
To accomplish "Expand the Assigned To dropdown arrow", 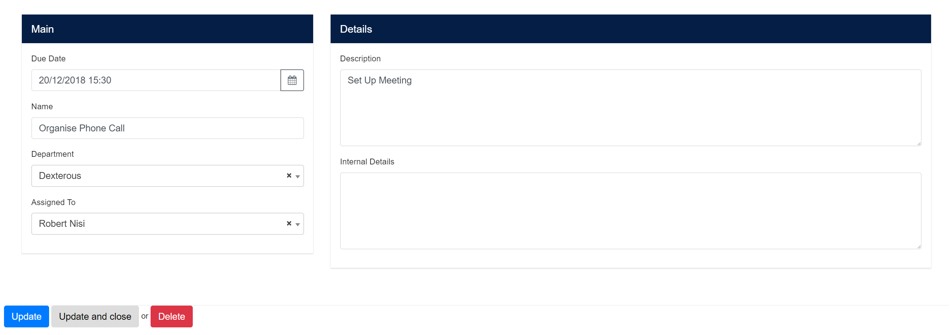I will [x=298, y=225].
